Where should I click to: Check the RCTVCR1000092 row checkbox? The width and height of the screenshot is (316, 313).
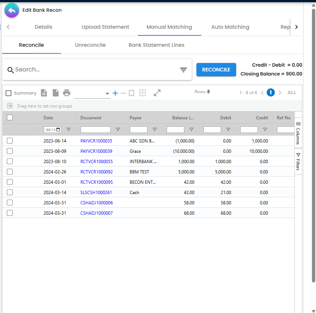pos(10,172)
